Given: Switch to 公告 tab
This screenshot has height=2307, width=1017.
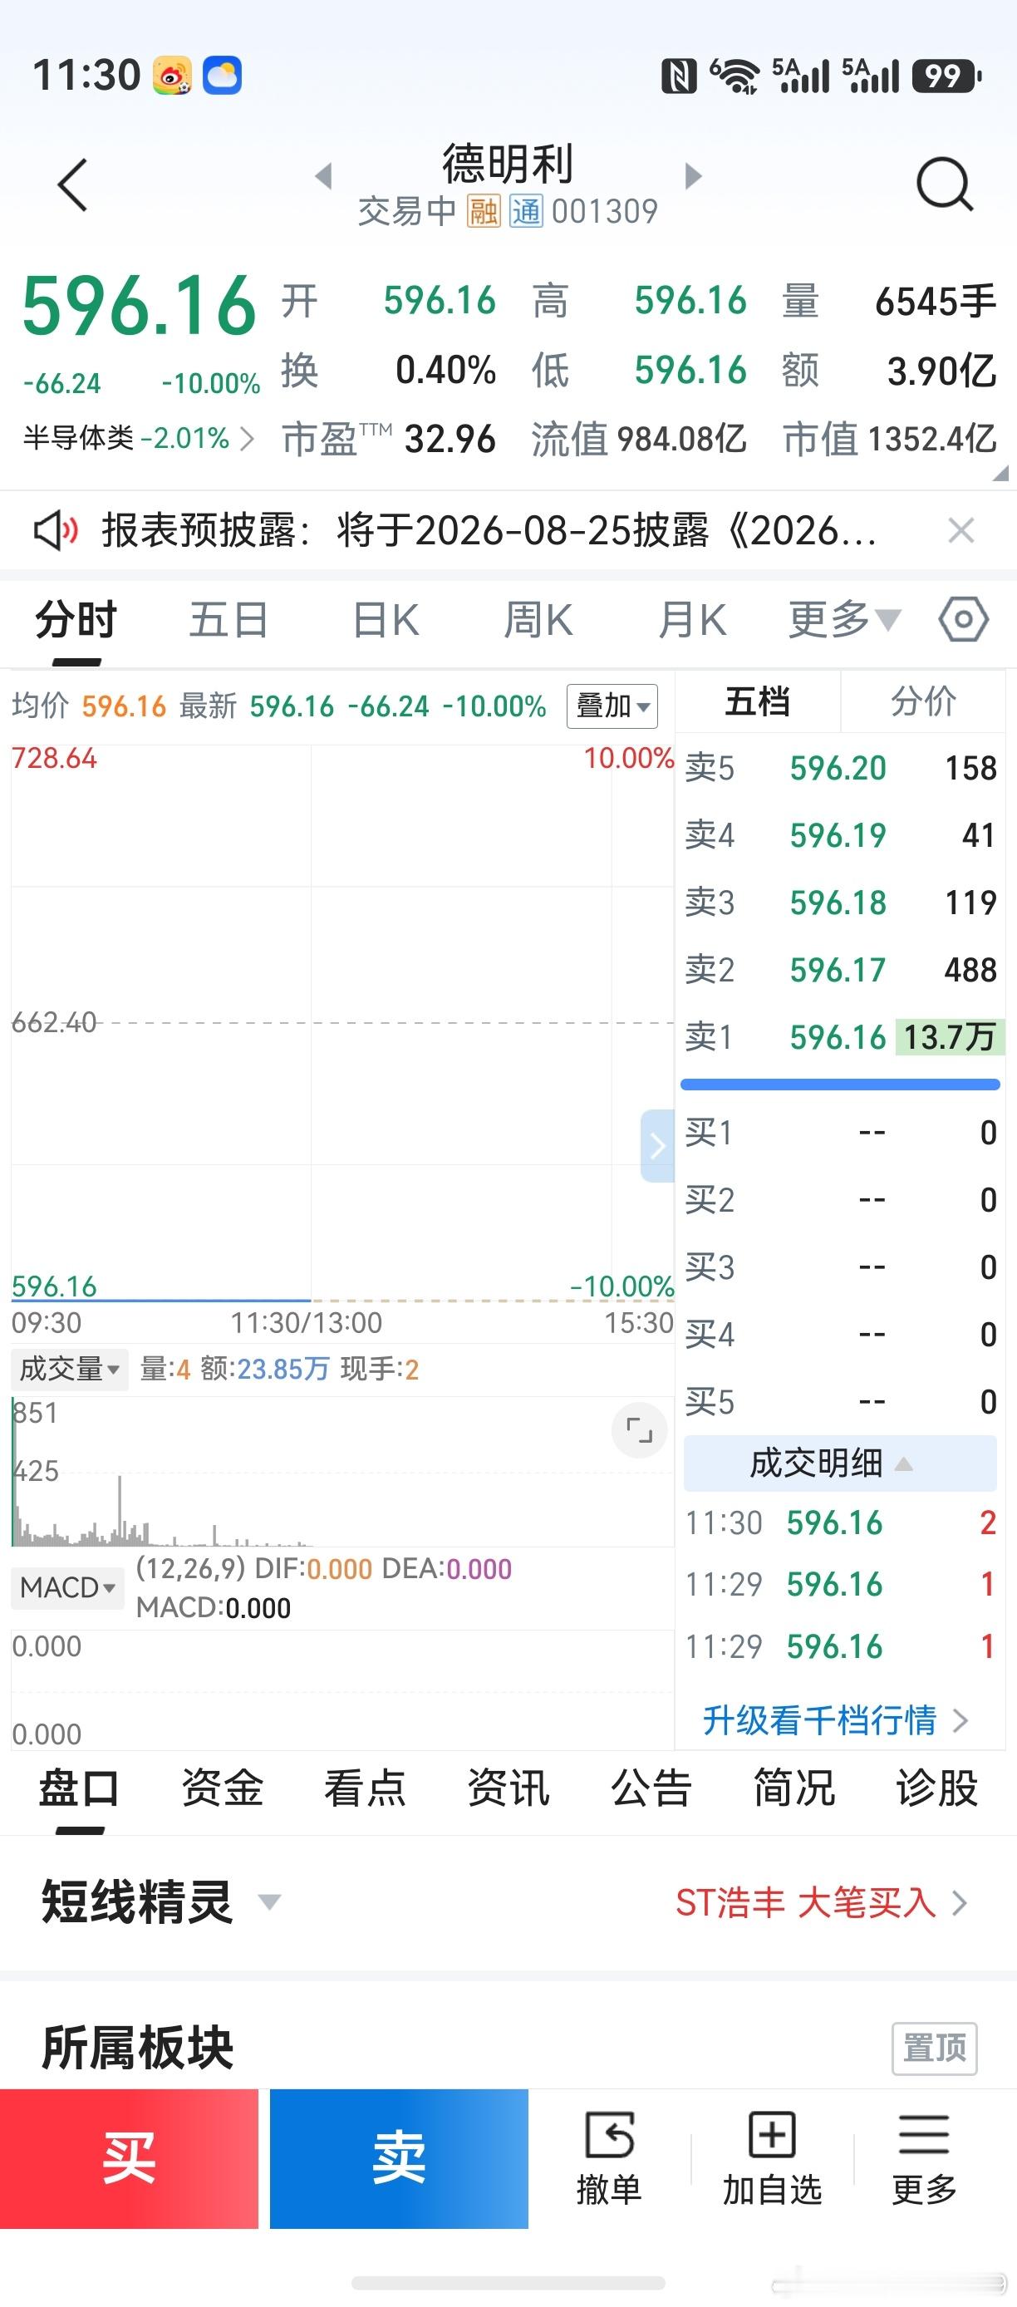Looking at the screenshot, I should tap(651, 1788).
